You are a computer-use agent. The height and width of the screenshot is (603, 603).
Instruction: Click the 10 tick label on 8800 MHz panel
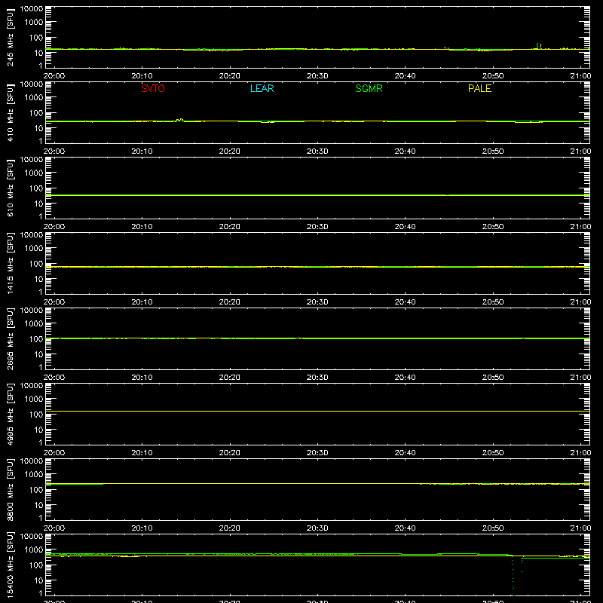(x=38, y=505)
